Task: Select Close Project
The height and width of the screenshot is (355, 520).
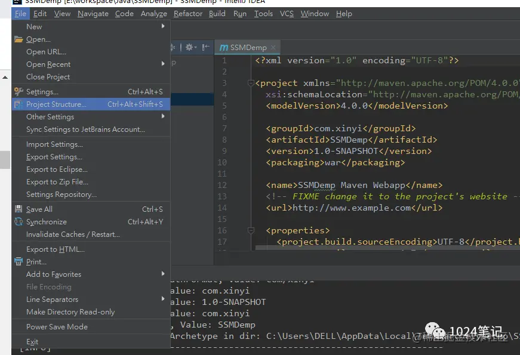Action: [x=91, y=77]
